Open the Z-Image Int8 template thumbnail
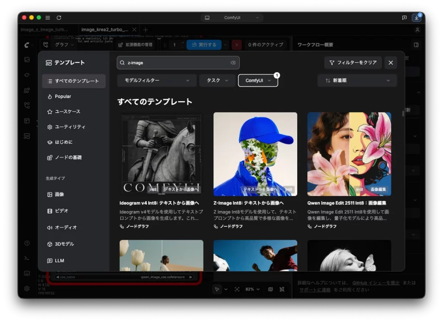Screen dimensions: 443x322 (255, 154)
